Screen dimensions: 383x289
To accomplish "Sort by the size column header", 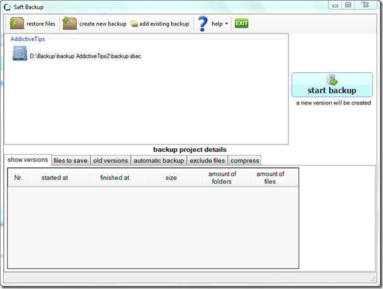I will click(x=176, y=177).
